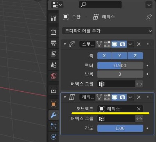Viewport: 156px width, 142px height.
Task: Open the Render properties tab
Action: [54, 32]
